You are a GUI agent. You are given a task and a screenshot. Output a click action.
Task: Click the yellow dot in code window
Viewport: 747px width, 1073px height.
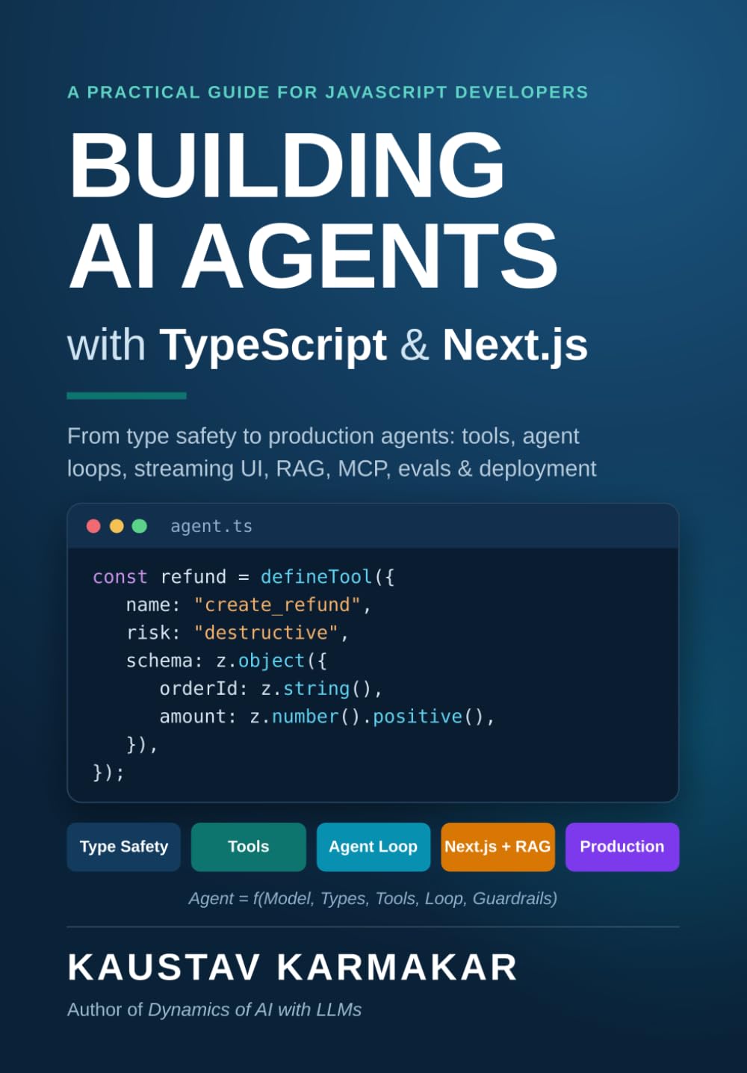[117, 526]
